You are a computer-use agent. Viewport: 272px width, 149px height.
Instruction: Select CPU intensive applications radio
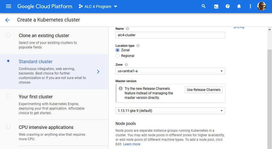click(x=8, y=127)
